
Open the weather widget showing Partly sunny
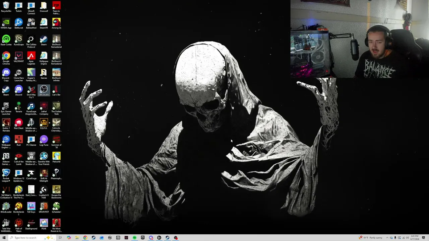pyautogui.click(x=370, y=238)
